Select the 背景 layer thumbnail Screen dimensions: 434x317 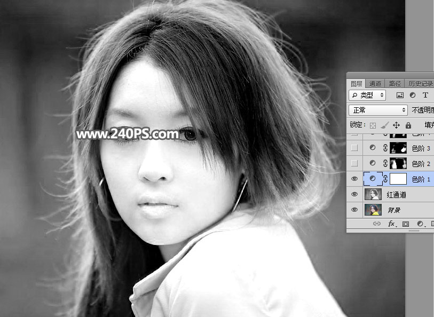tap(373, 210)
